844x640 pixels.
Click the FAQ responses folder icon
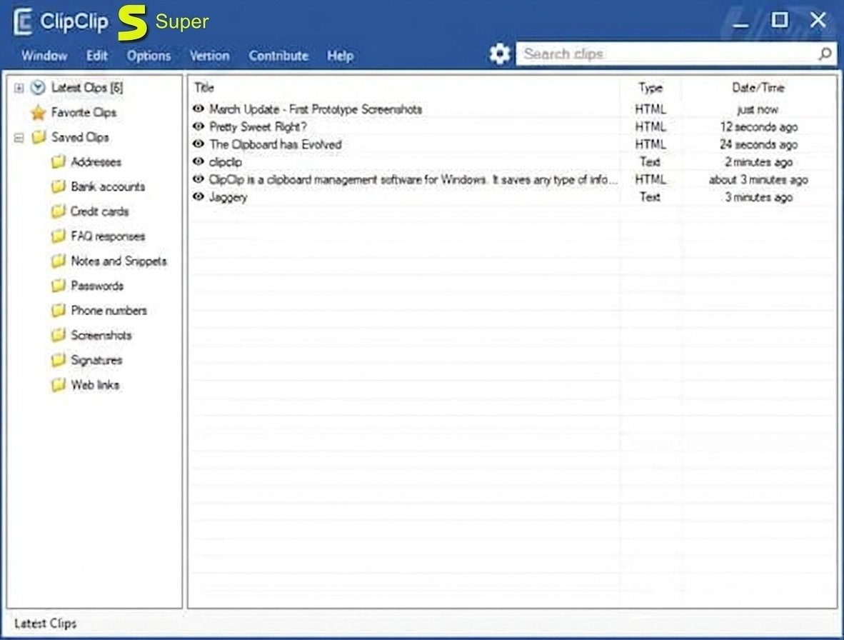click(x=58, y=236)
